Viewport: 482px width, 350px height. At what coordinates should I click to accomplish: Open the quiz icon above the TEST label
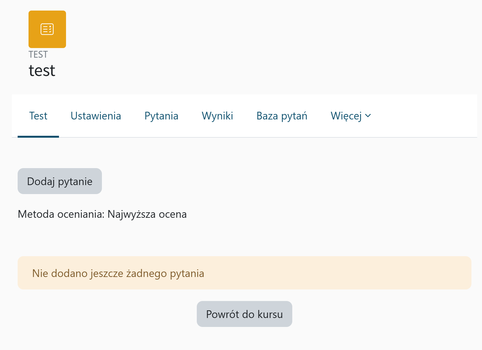(47, 29)
